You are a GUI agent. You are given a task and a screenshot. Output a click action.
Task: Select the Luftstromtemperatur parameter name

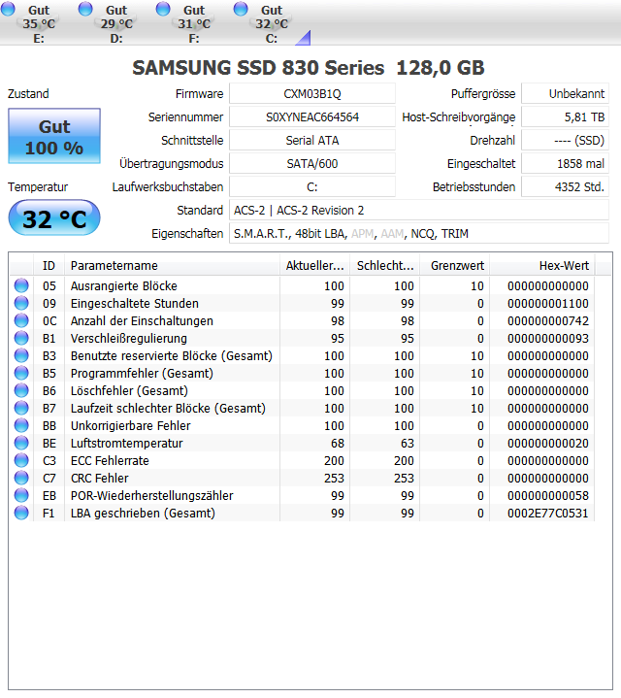pos(126,443)
